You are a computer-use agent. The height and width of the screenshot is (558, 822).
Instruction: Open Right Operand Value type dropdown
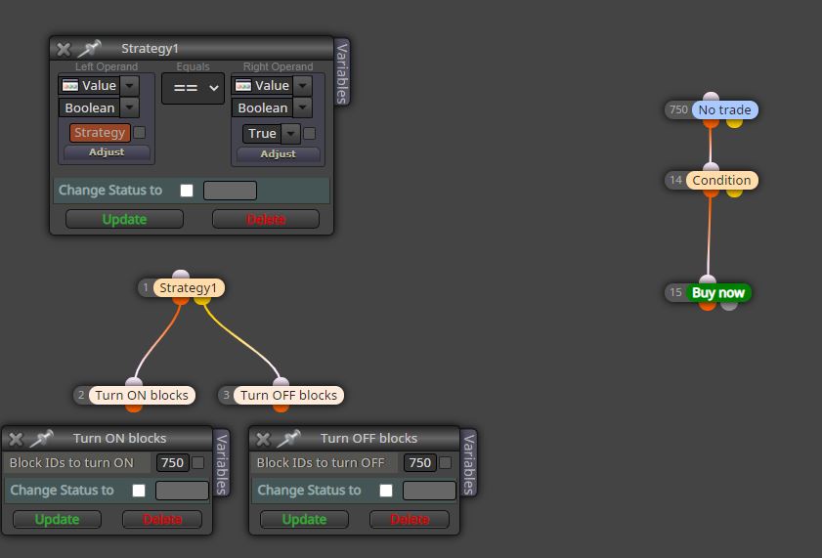click(x=302, y=85)
